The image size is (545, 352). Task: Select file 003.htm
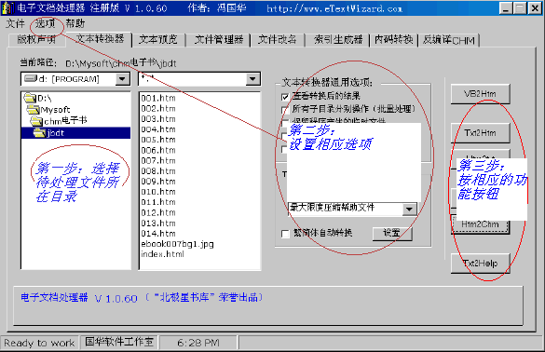pos(158,119)
